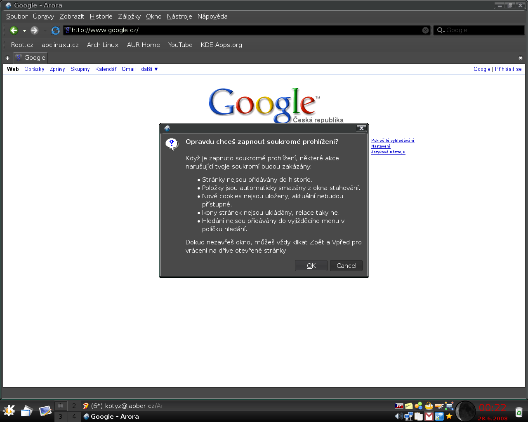
Task: Click the gold star tray icon
Action: point(449,416)
